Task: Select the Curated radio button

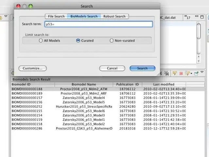Action: tap(78, 40)
